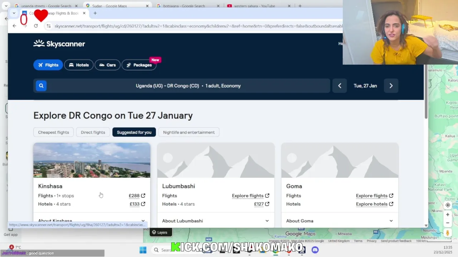Click the Kinshasa city photo

coord(92,160)
